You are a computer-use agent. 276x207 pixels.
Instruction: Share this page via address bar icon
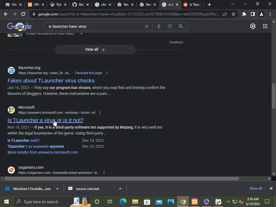(x=225, y=14)
